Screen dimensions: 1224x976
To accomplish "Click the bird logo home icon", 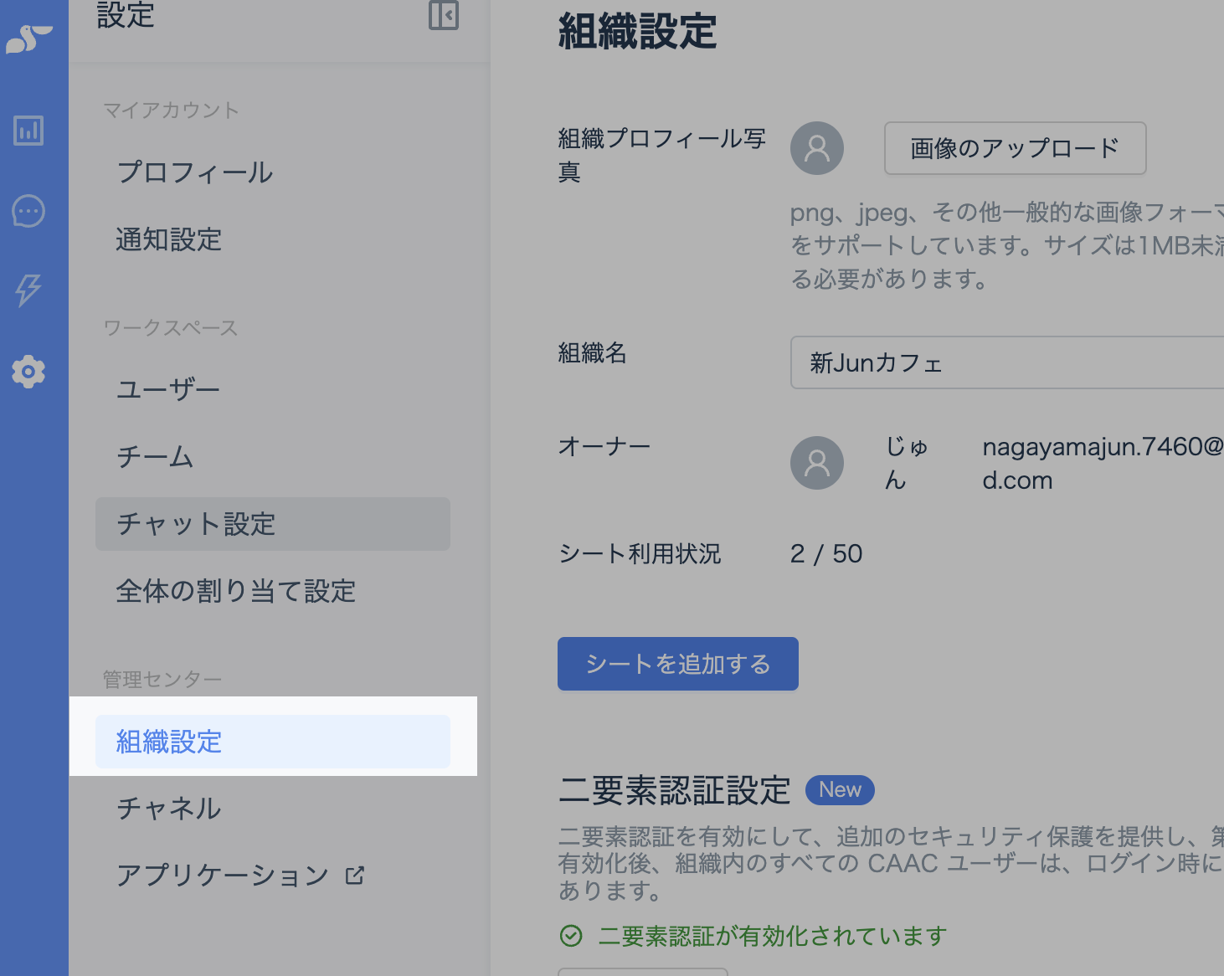I will tap(28, 39).
